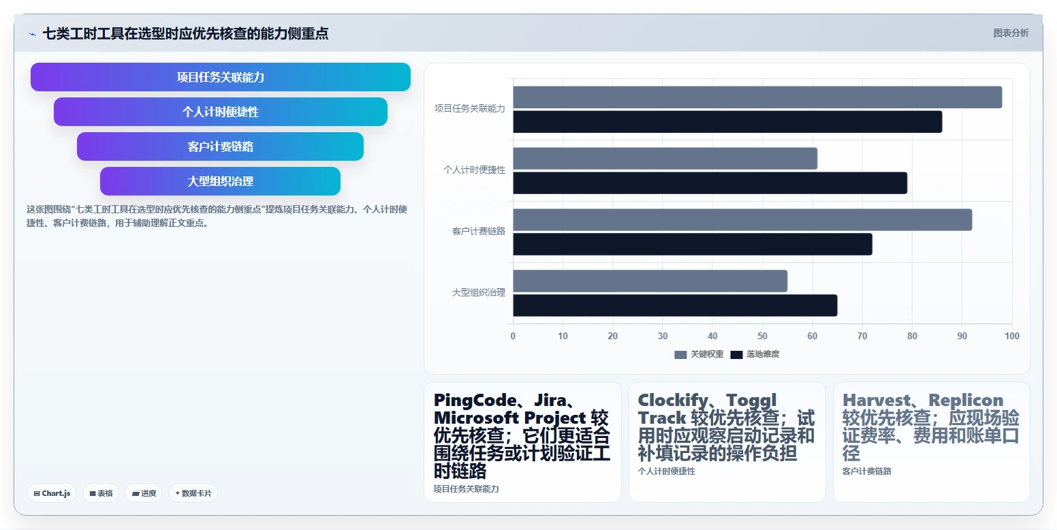Click the Chart.js tag chip
1057x530 pixels.
52,493
